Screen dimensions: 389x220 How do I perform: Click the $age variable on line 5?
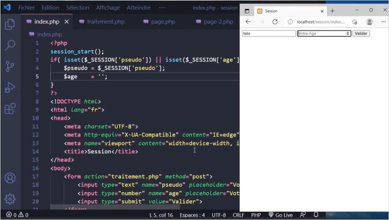click(x=70, y=77)
